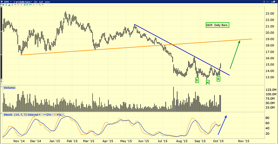Click the green H head label marker
The image size is (278, 144).
[207, 82]
